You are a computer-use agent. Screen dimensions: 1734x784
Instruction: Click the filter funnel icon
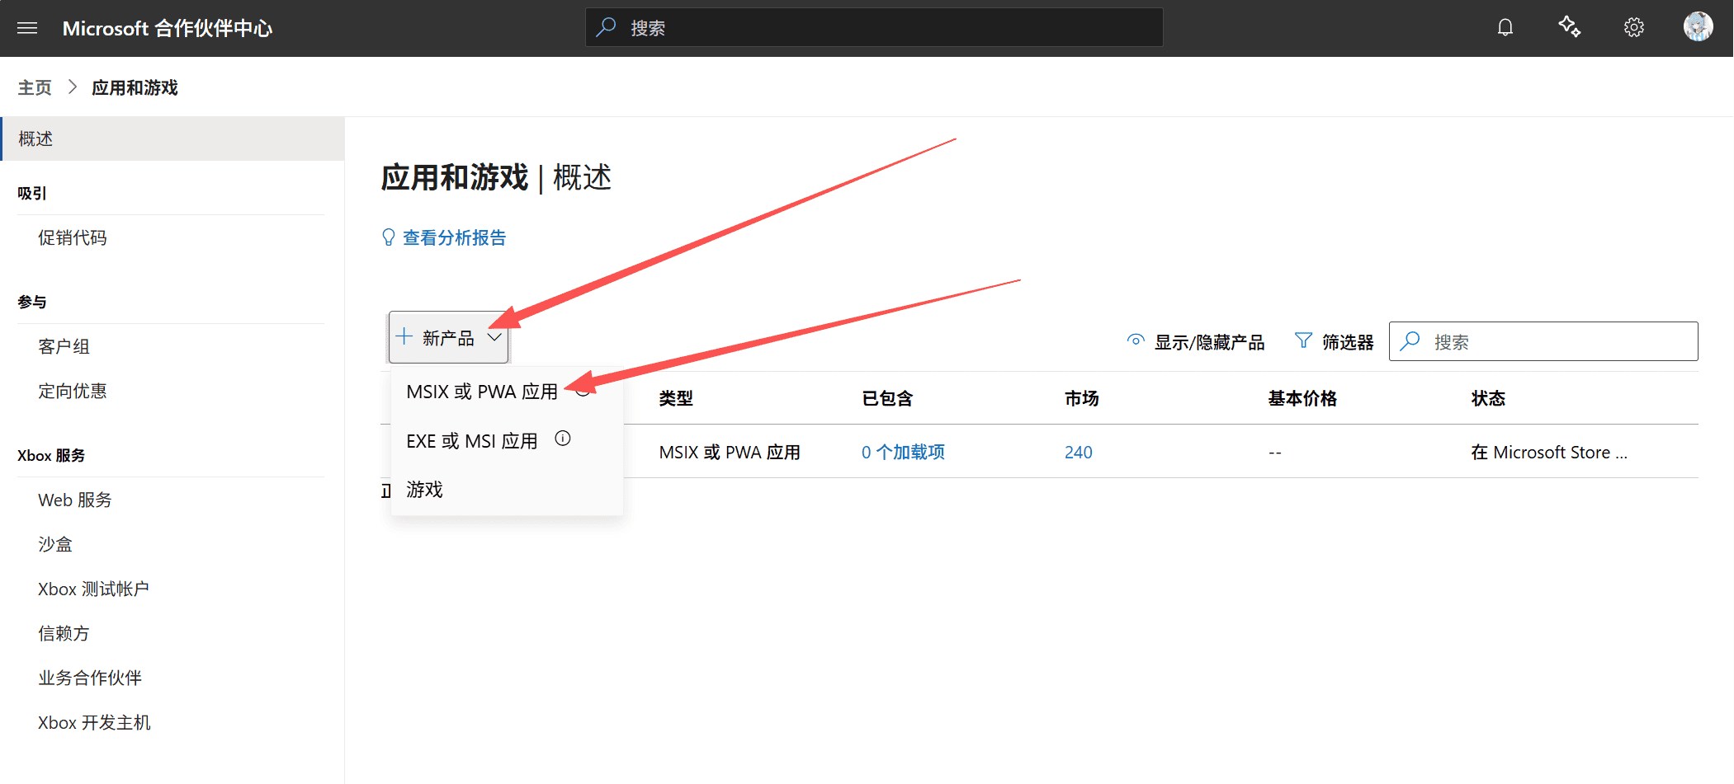click(1303, 341)
